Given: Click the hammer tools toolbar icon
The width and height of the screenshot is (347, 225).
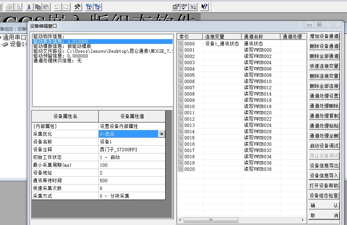Looking at the screenshot, I should (x=77, y=7).
